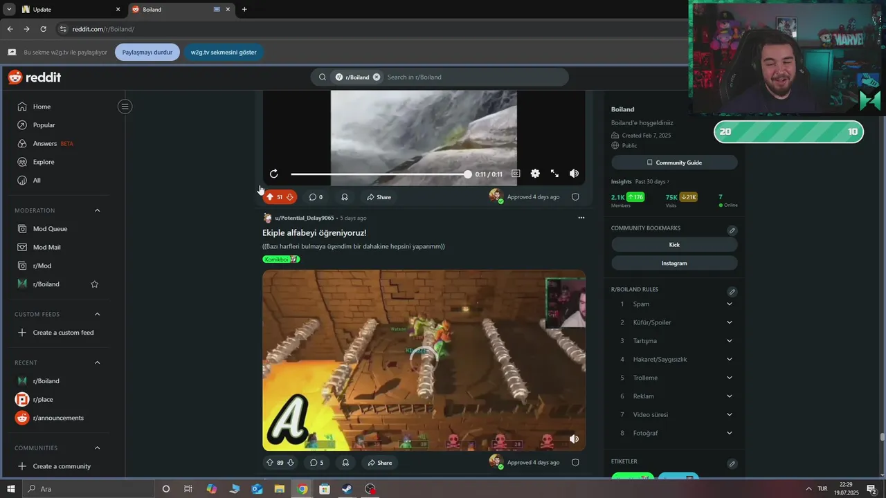This screenshot has width=886, height=498.
Task: Open All in sidebar
Action: coord(36,181)
